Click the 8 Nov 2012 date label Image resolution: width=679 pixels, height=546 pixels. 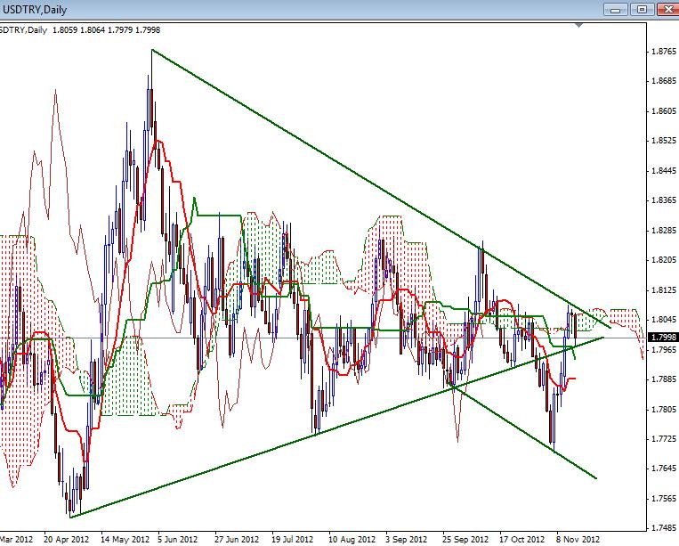pyautogui.click(x=578, y=540)
